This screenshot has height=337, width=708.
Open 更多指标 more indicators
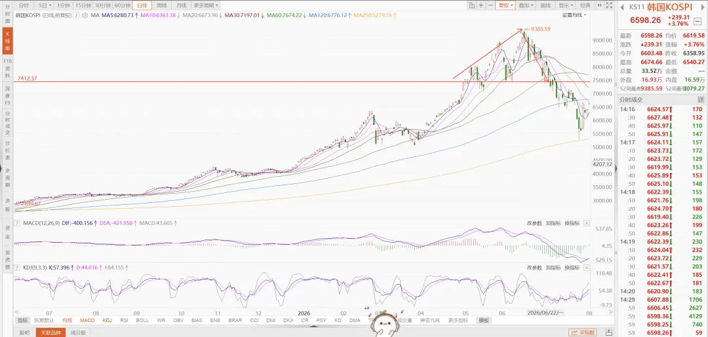pyautogui.click(x=458, y=321)
